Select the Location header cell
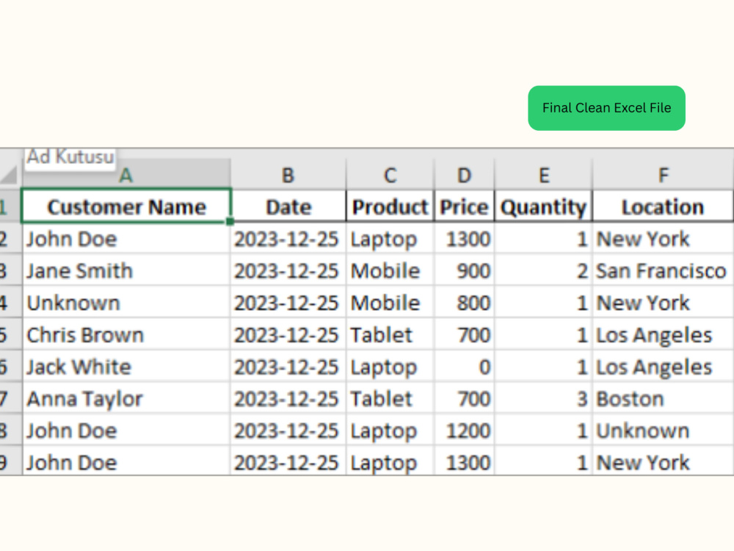Viewport: 734px width, 551px height. (x=663, y=206)
